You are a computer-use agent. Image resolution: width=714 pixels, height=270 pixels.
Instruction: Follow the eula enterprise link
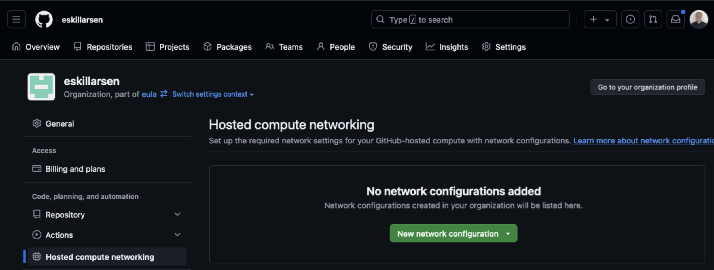tap(149, 94)
